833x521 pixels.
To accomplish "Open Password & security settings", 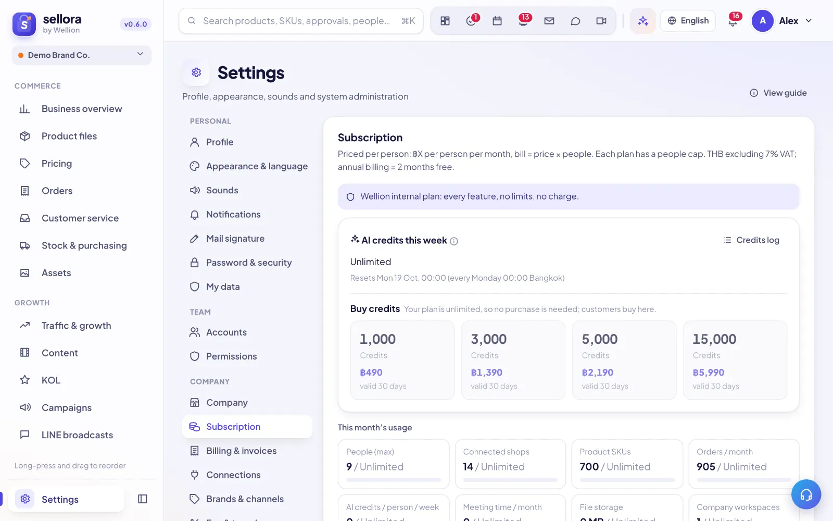I will tap(247, 263).
